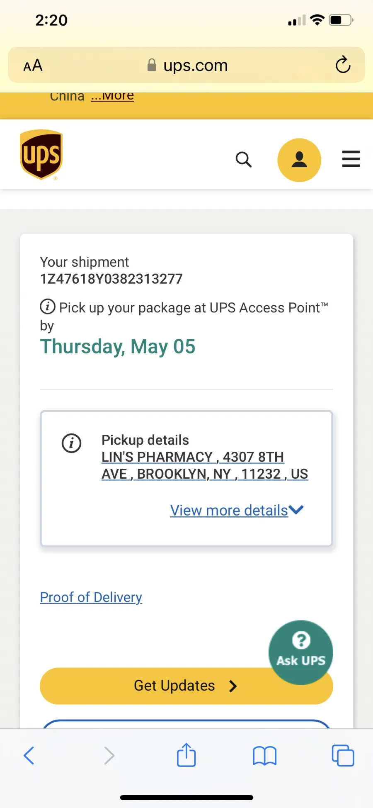The width and height of the screenshot is (373, 808).
Task: Show open Safari tabs overview
Action: pyautogui.click(x=343, y=755)
